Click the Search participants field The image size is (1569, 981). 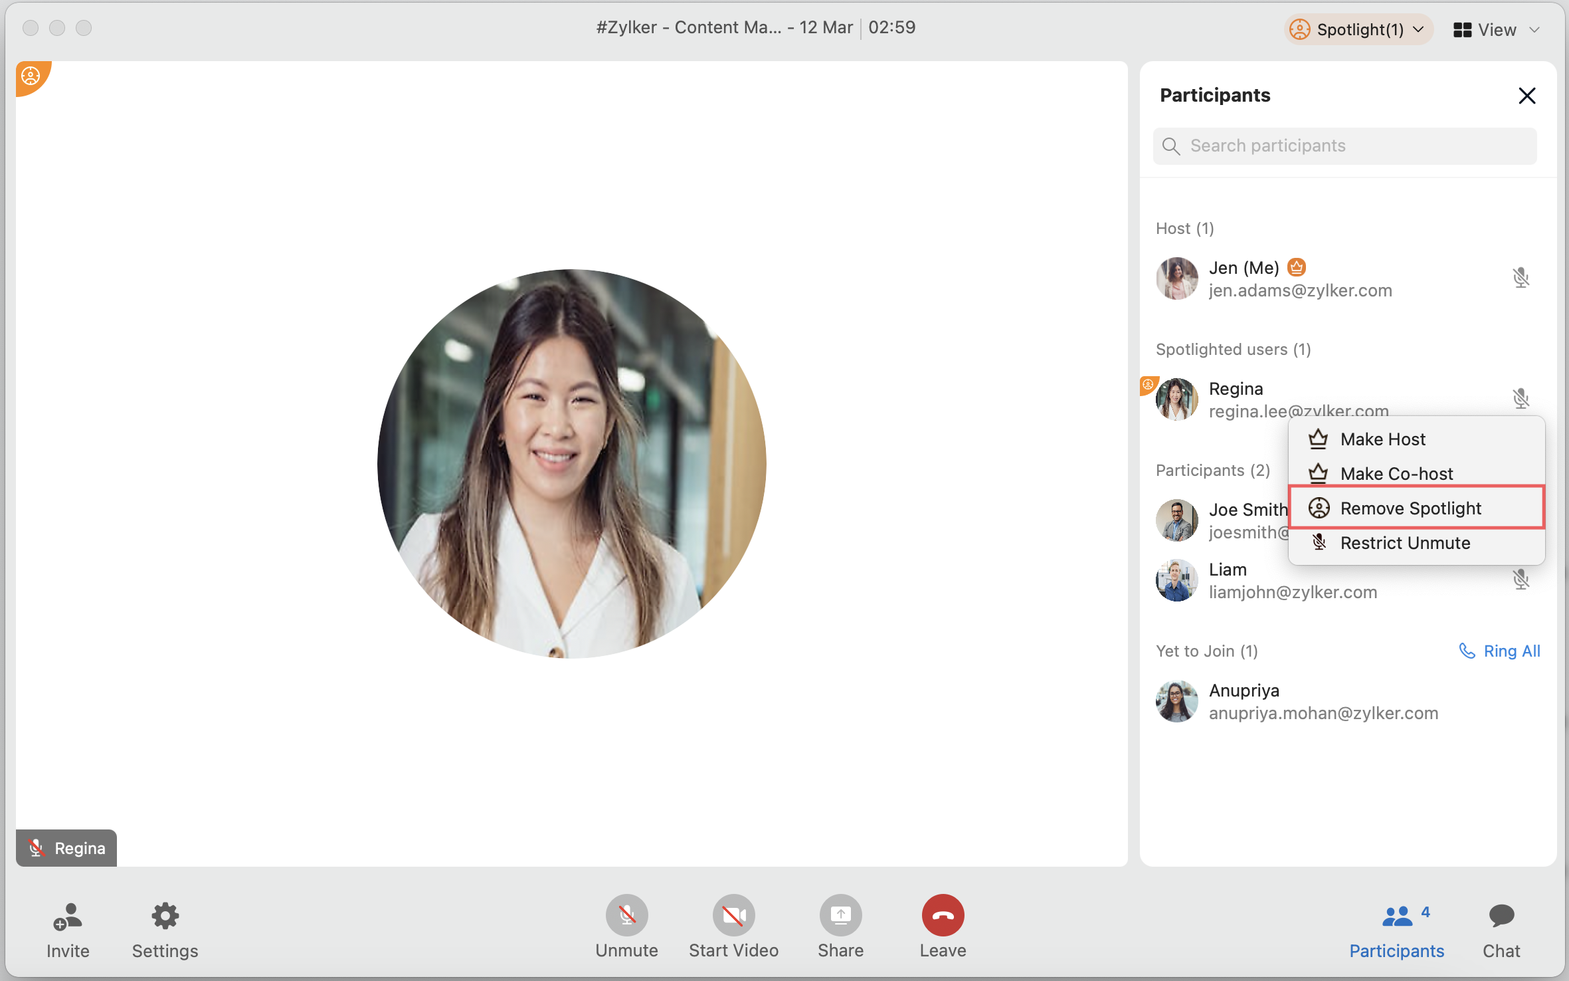click(1355, 146)
